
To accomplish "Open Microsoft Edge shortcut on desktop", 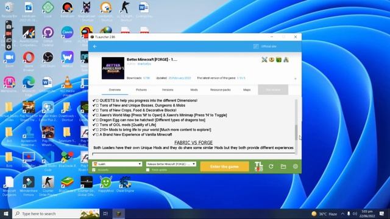I will [29, 86].
